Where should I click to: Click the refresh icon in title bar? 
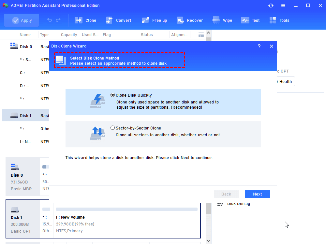(271, 6)
